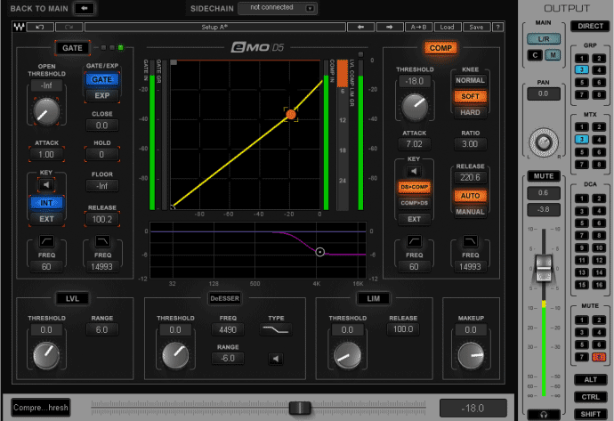Open the Sidechain source dropdown
Screen dimensions: 614x421
278,8
